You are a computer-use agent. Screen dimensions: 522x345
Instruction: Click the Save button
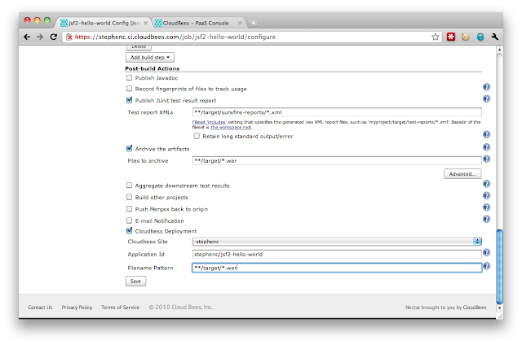[135, 281]
